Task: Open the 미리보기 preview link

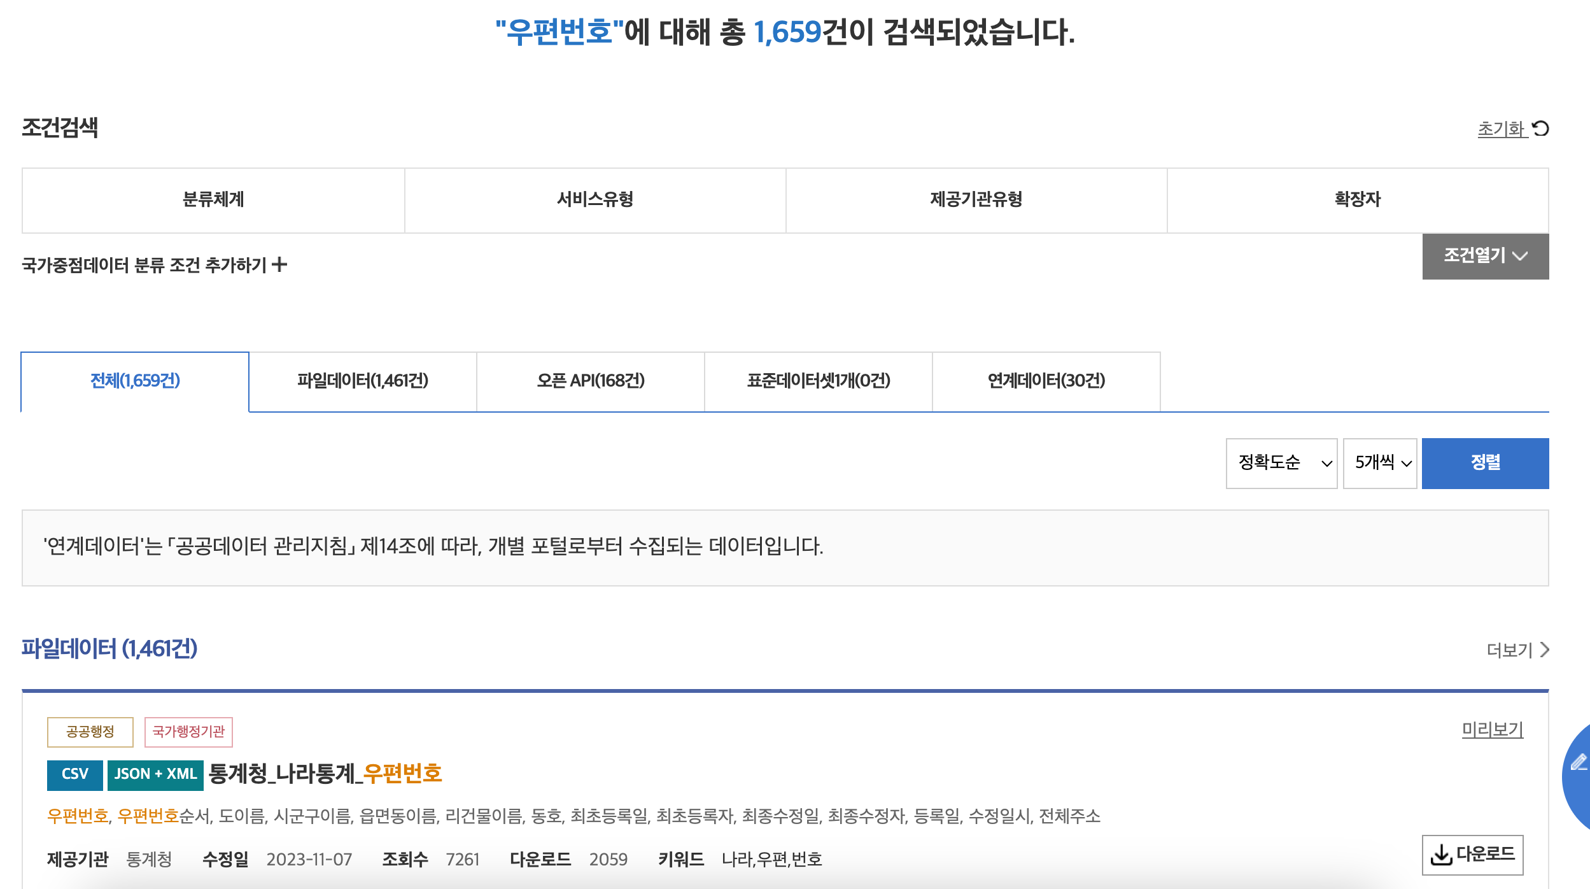Action: 1492,729
